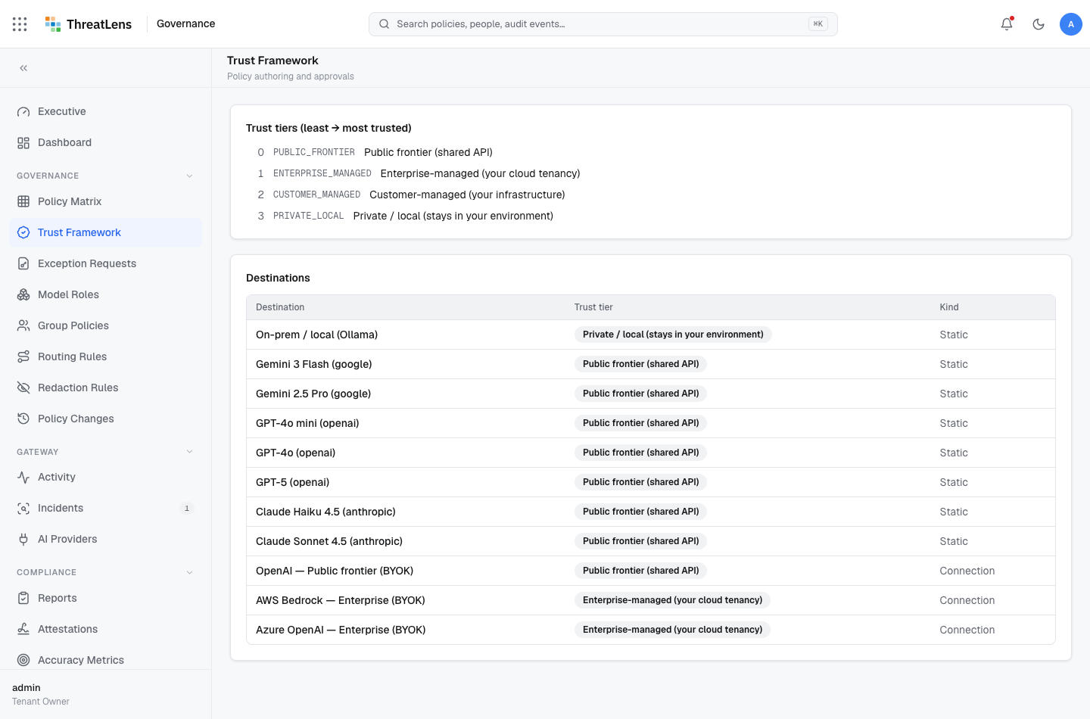Open Routing Rules
1090x719 pixels.
[x=105, y=357]
